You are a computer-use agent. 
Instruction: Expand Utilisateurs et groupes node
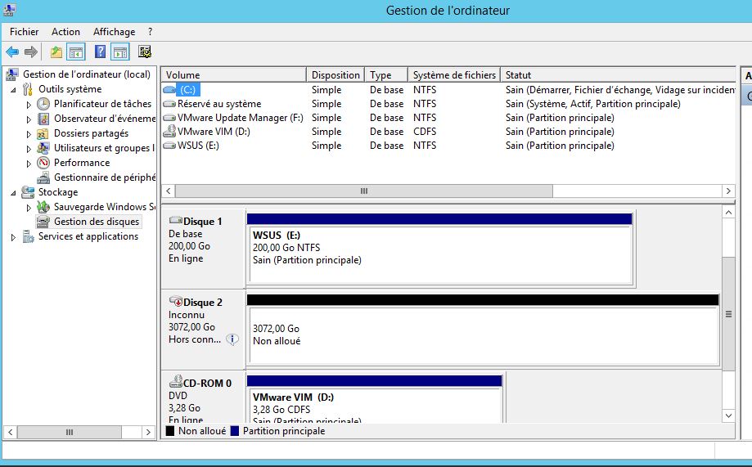29,149
